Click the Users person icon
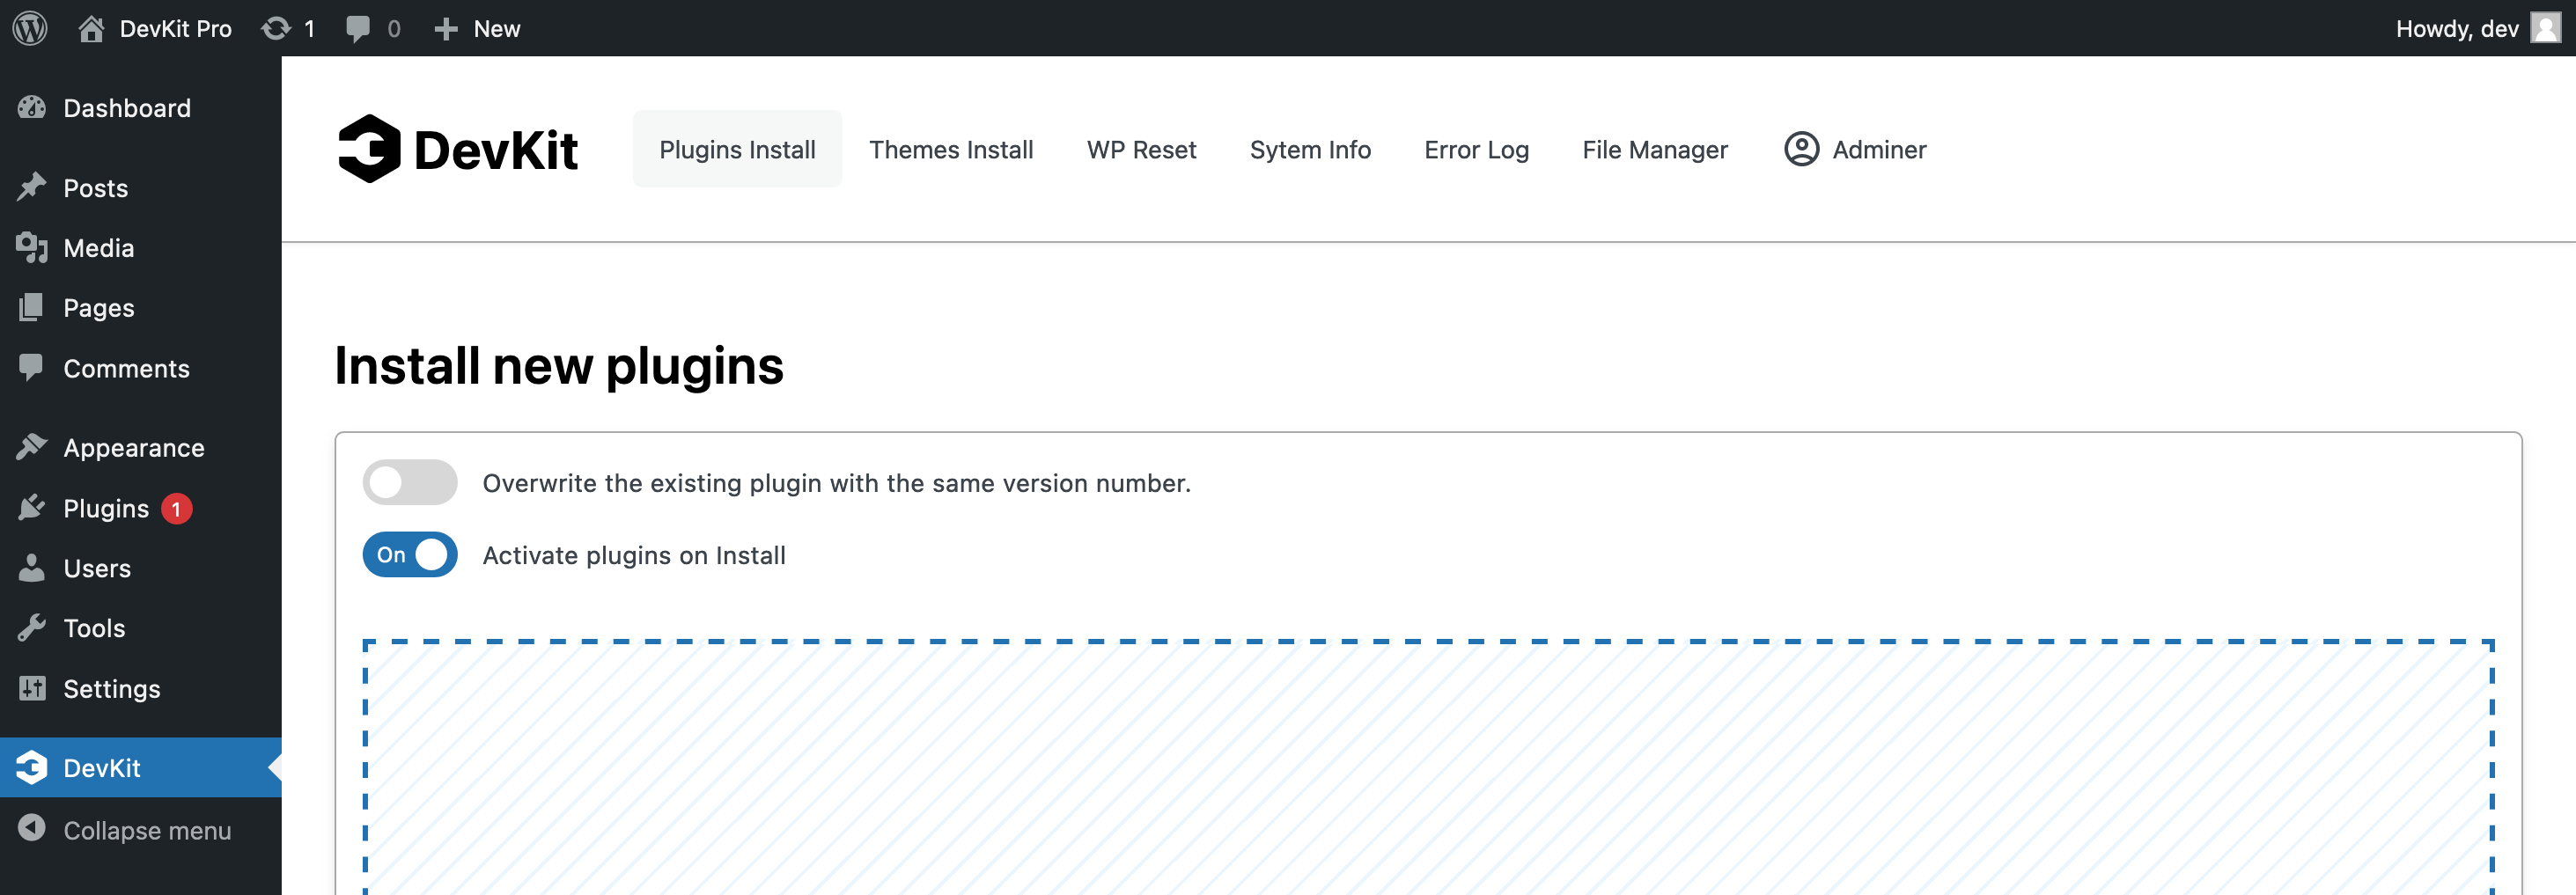Viewport: 2576px width, 895px height. (x=32, y=567)
